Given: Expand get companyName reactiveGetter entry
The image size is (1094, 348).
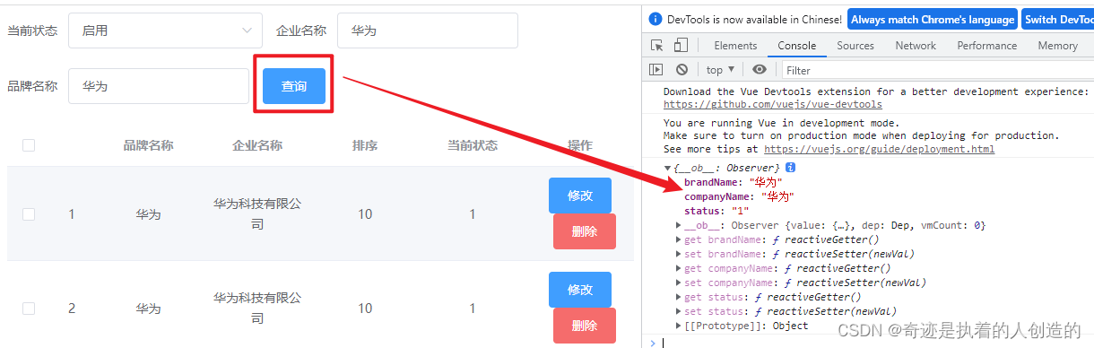Looking at the screenshot, I should pos(679,268).
